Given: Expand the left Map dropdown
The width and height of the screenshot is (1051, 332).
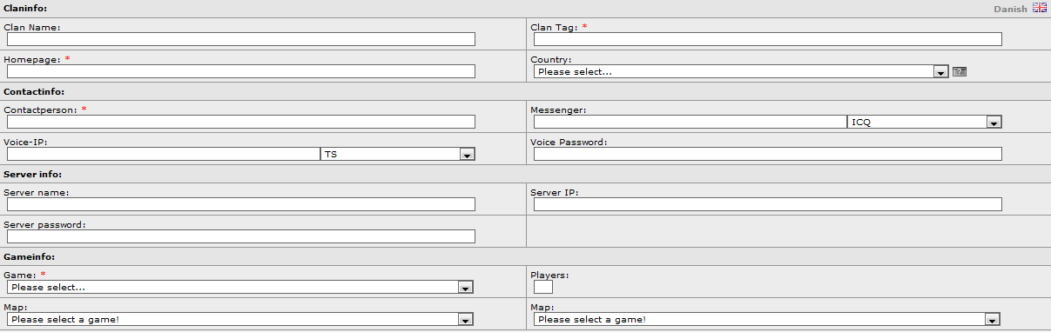Looking at the screenshot, I should point(240,319).
